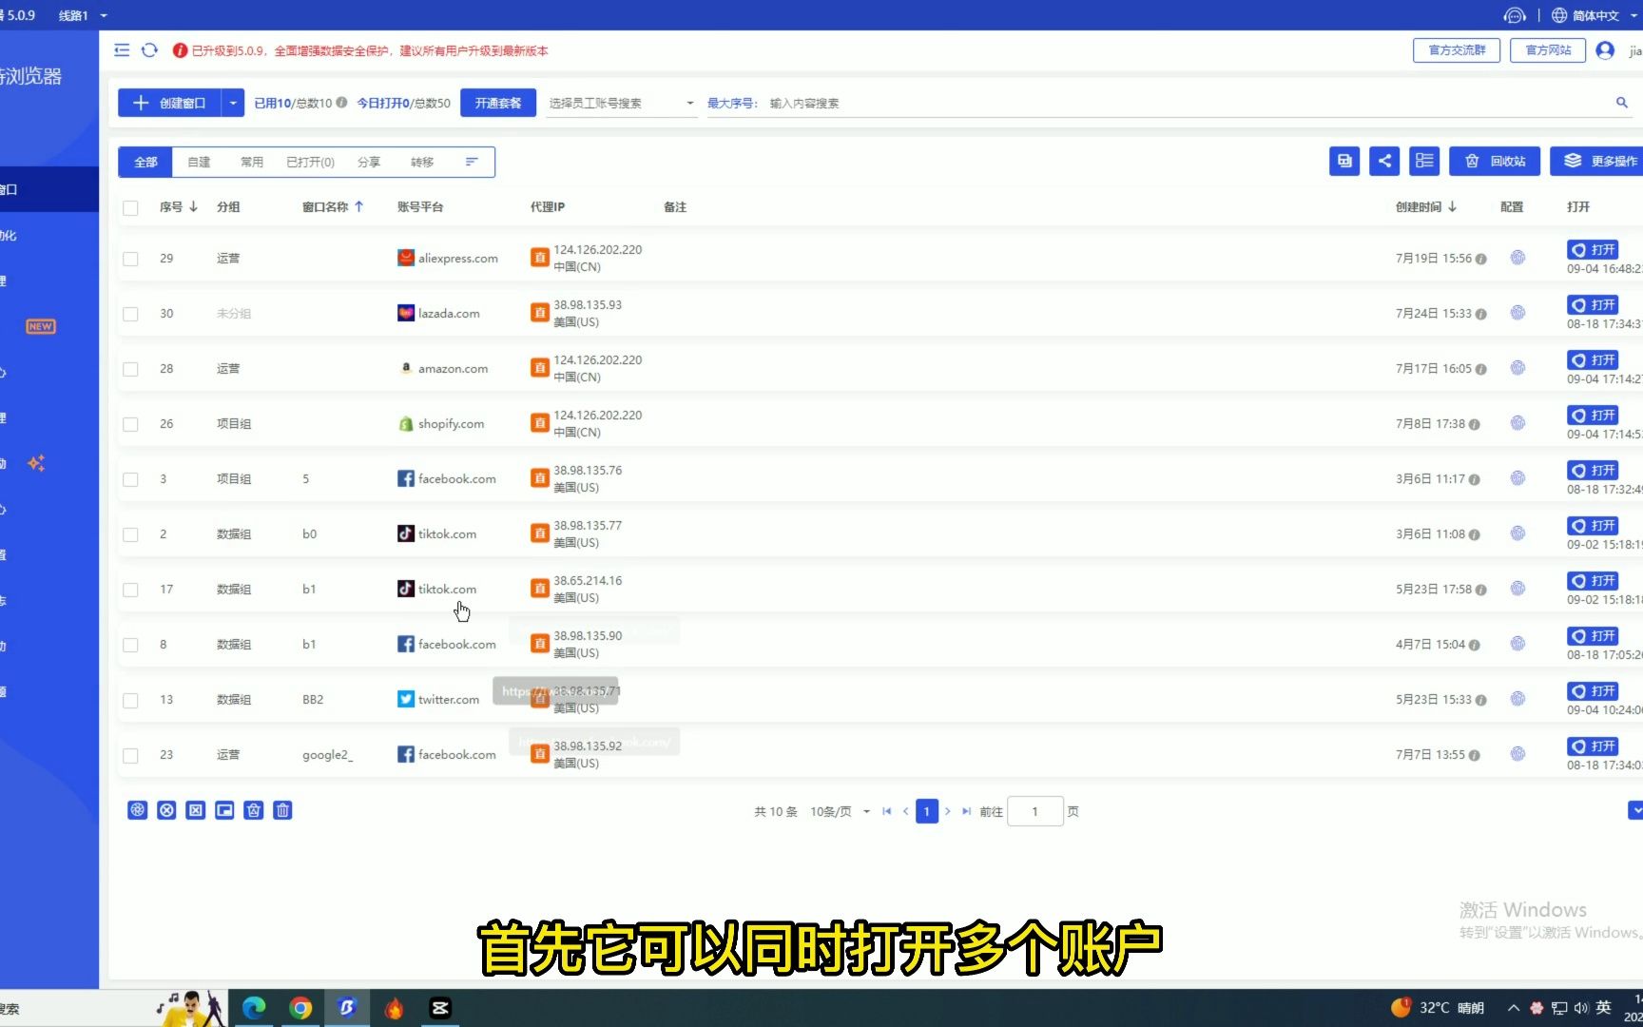Check the row 13 twitter.com checkbox
The image size is (1643, 1027).
pyautogui.click(x=130, y=700)
